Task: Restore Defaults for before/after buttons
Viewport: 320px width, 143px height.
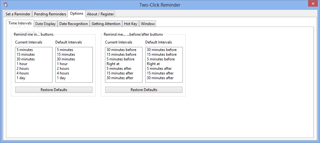Action: click(144, 90)
